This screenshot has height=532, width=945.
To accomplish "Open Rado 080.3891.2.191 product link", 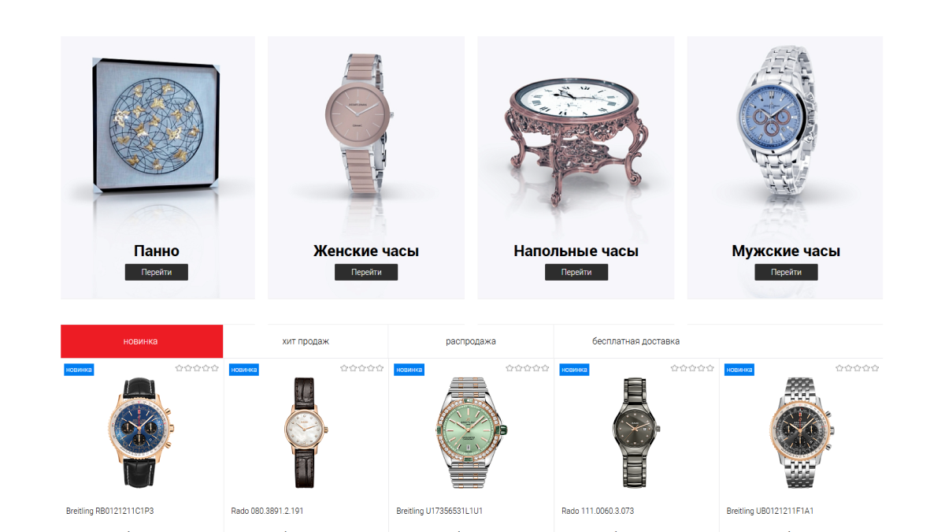I will click(x=268, y=511).
